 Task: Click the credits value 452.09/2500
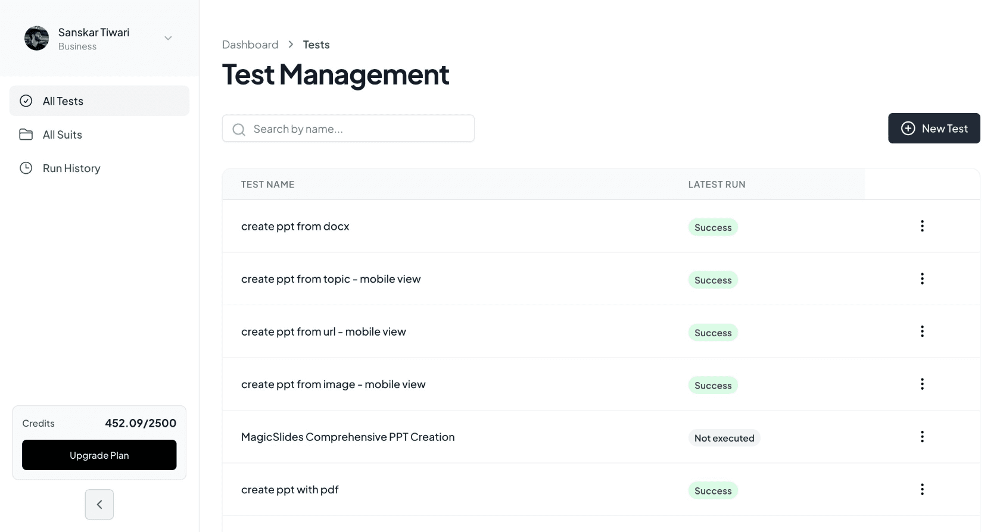pos(141,423)
